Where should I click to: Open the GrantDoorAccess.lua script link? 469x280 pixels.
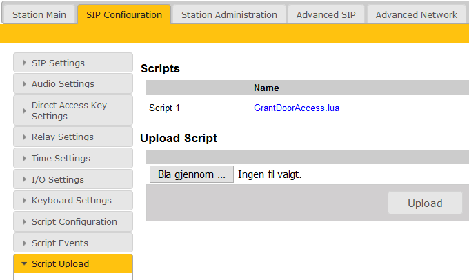pyautogui.click(x=297, y=108)
